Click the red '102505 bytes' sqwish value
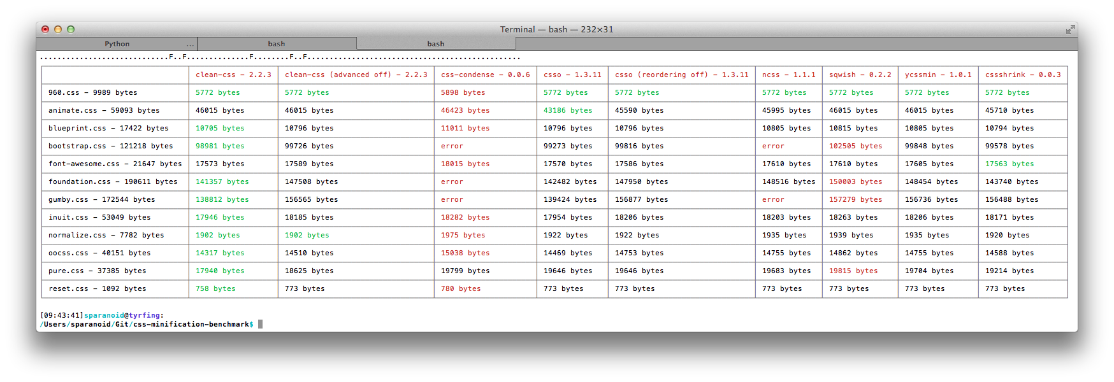The height and width of the screenshot is (382, 1114). pos(855,146)
